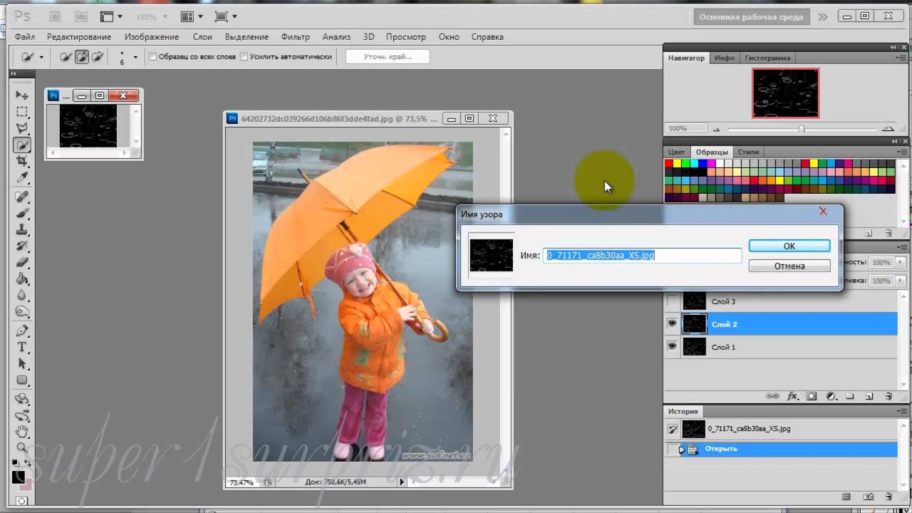
Task: Select the Polygonal Lasso tool
Action: (22, 129)
